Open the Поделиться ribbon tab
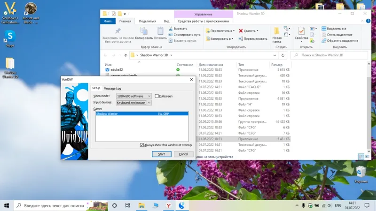376x211 pixels. click(147, 21)
